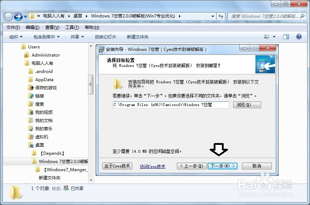Select the 搜索 folder
This screenshot has width=310, height=205.
40,104
